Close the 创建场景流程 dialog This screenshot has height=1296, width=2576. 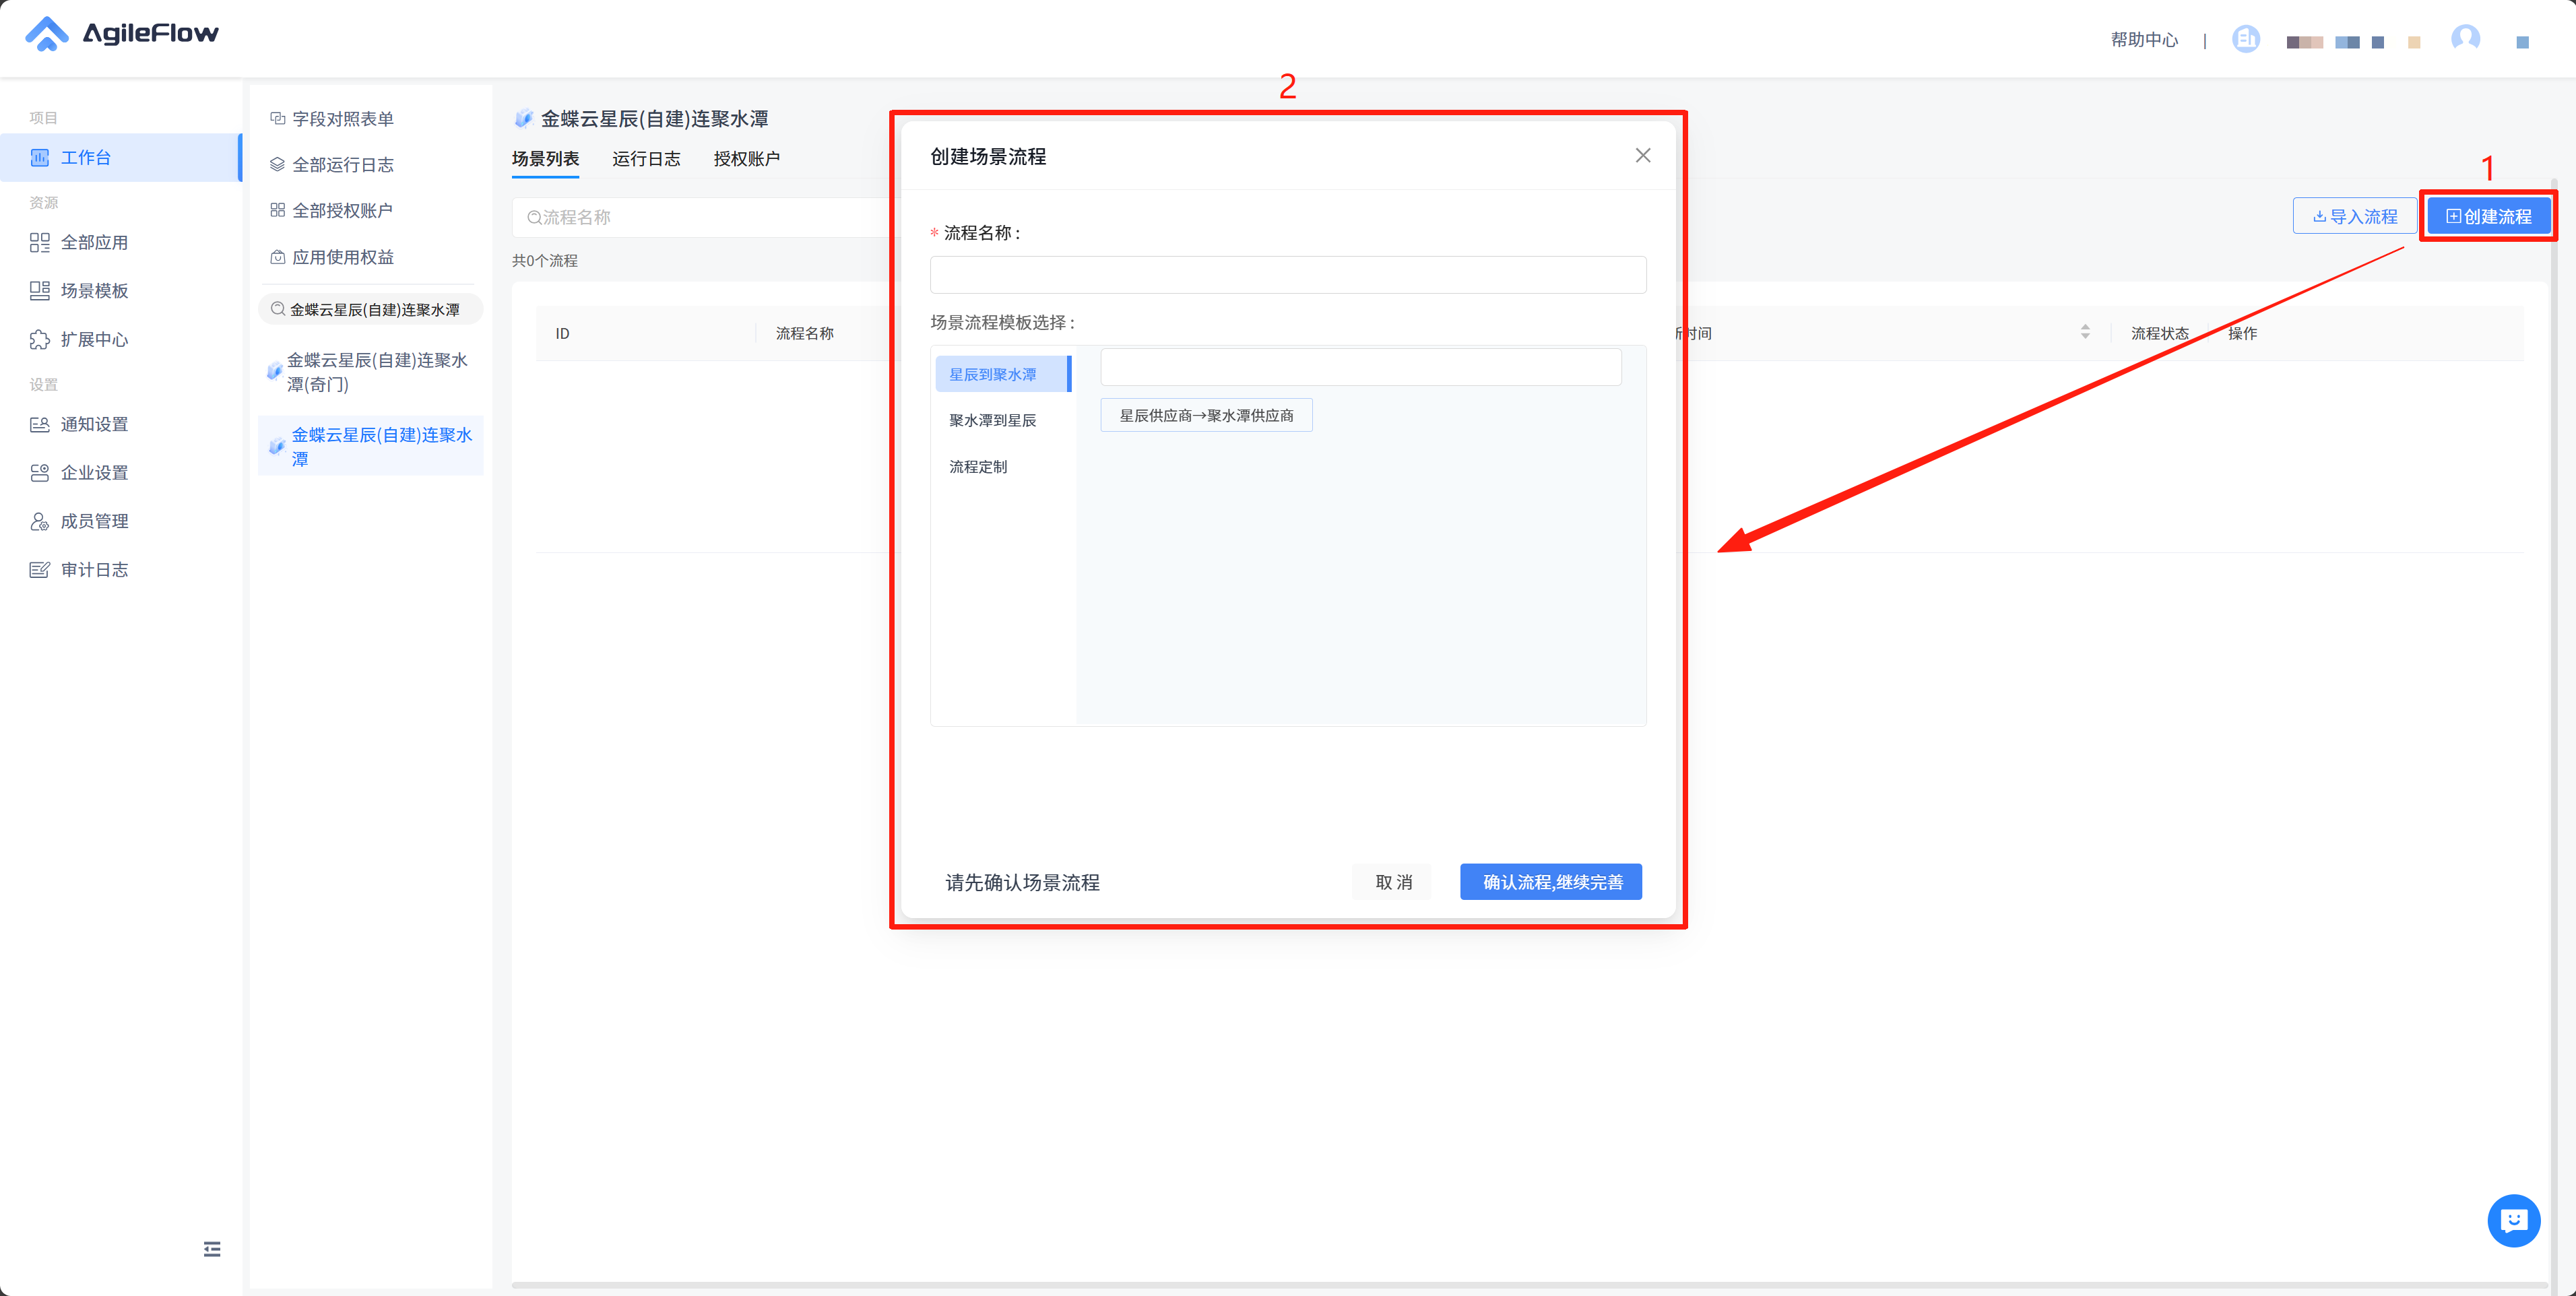tap(1643, 156)
